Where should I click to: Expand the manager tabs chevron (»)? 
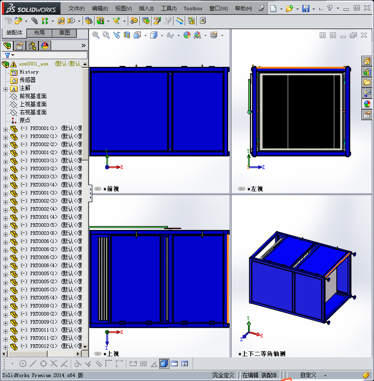tap(83, 45)
